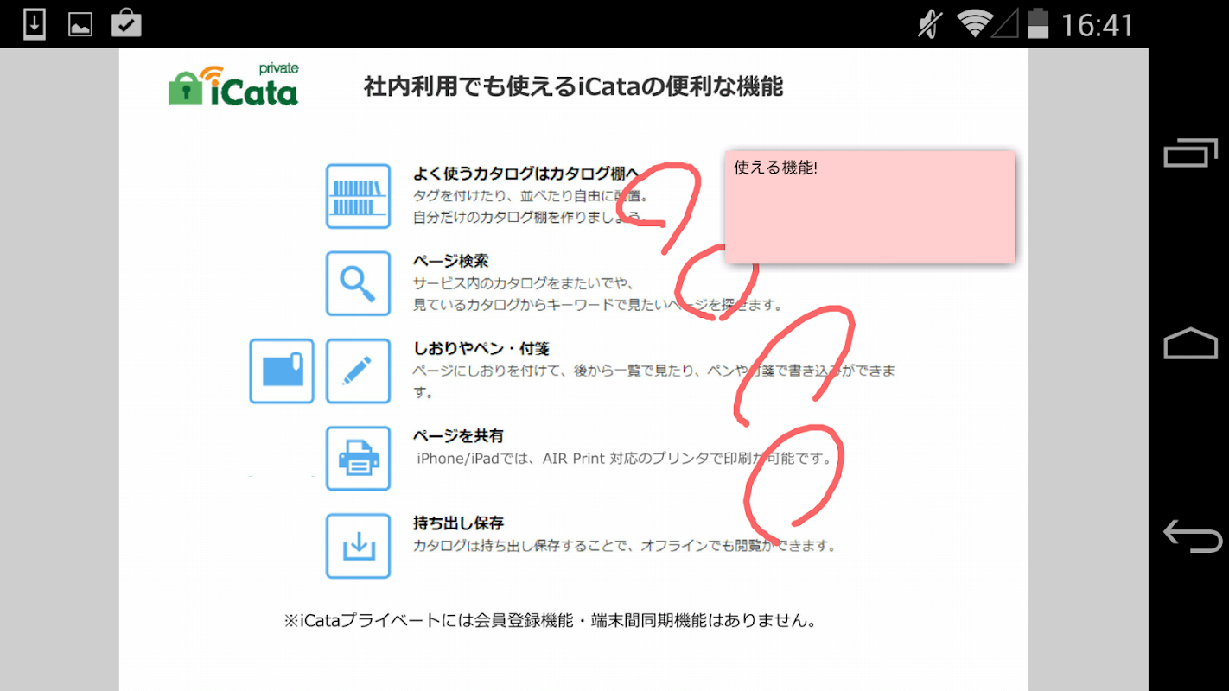Tap the printer share icon
1229x691 pixels.
click(x=358, y=458)
